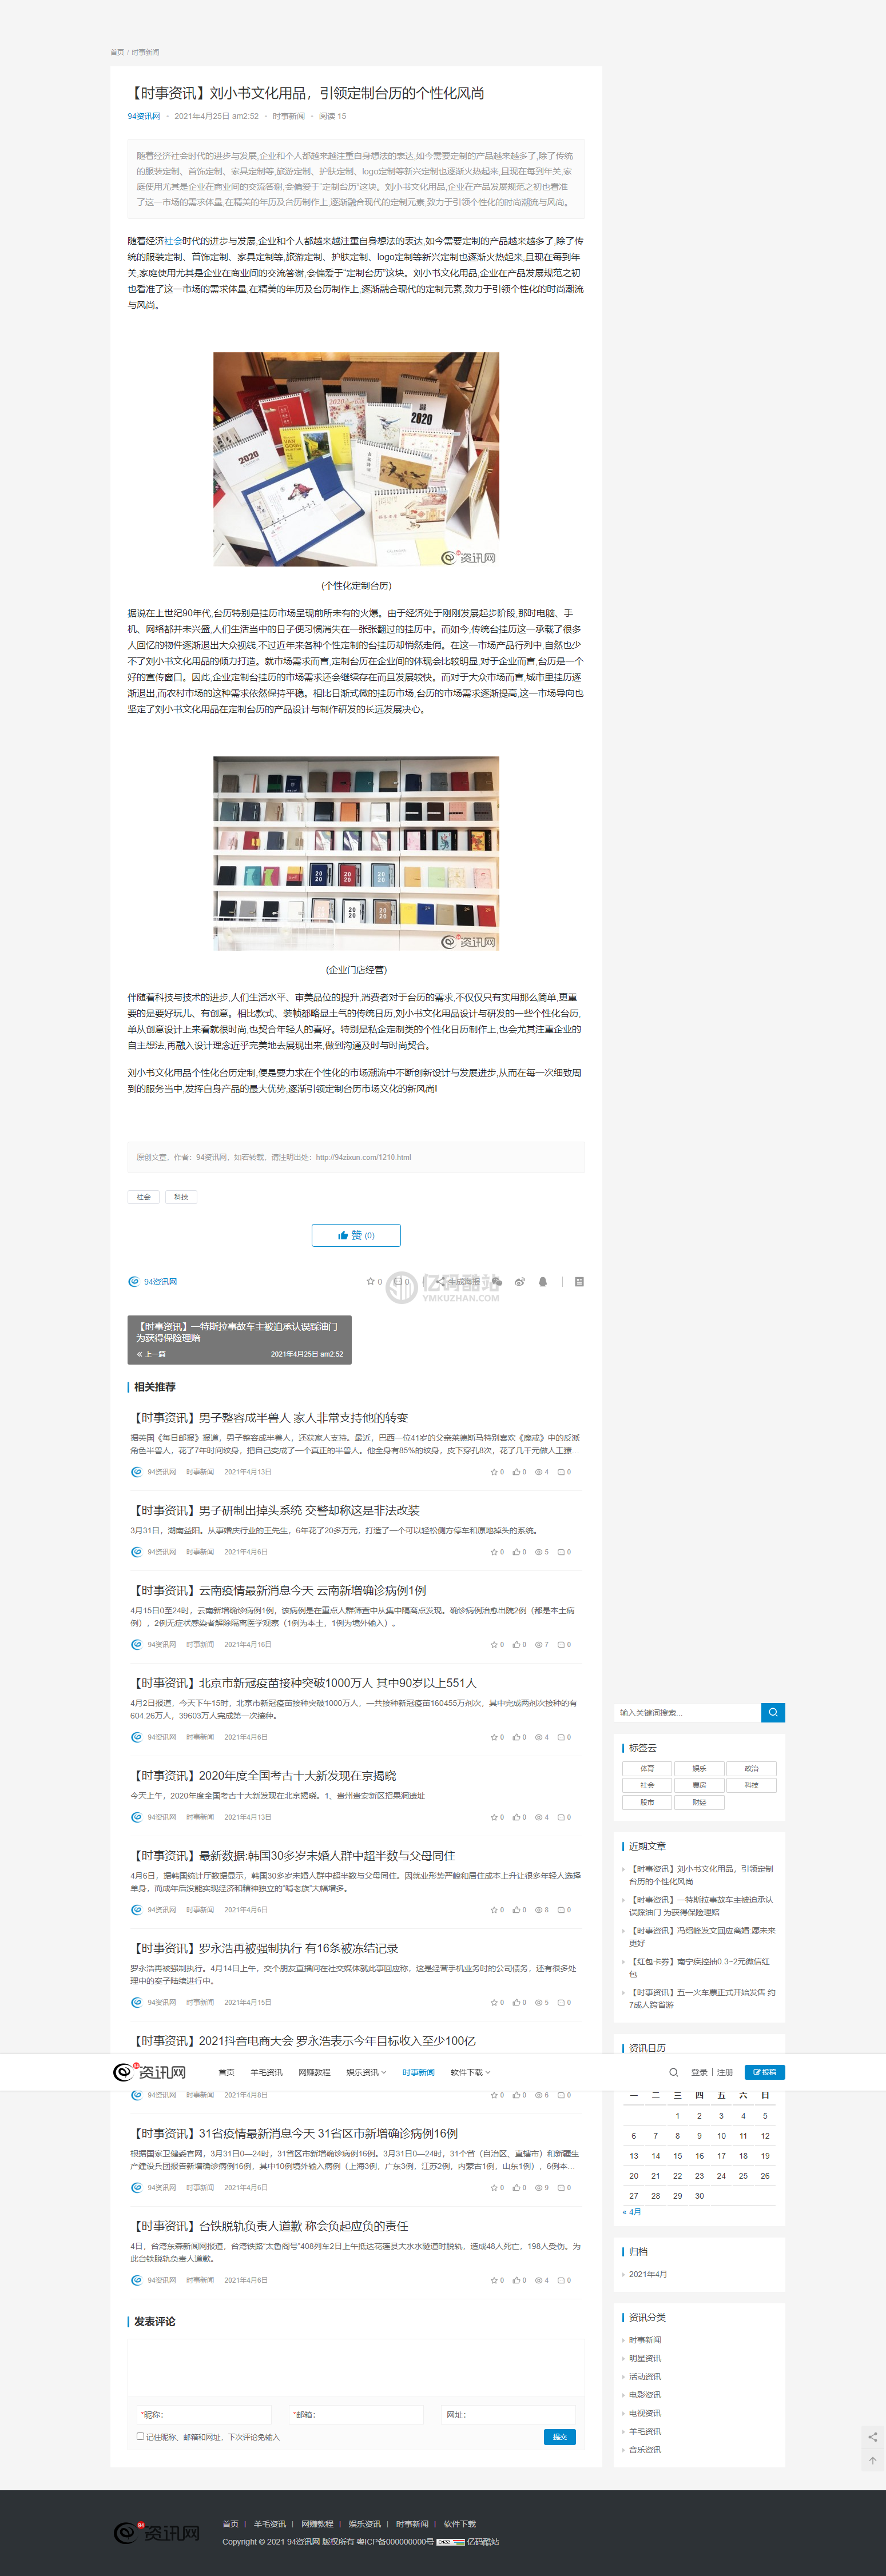This screenshot has height=2576, width=886.
Task: Click 科技 tag below article
Action: point(181,1197)
